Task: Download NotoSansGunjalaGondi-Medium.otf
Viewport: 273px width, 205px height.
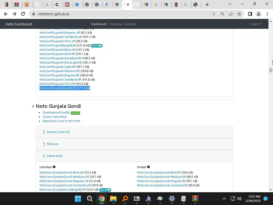Action: pos(64,177)
